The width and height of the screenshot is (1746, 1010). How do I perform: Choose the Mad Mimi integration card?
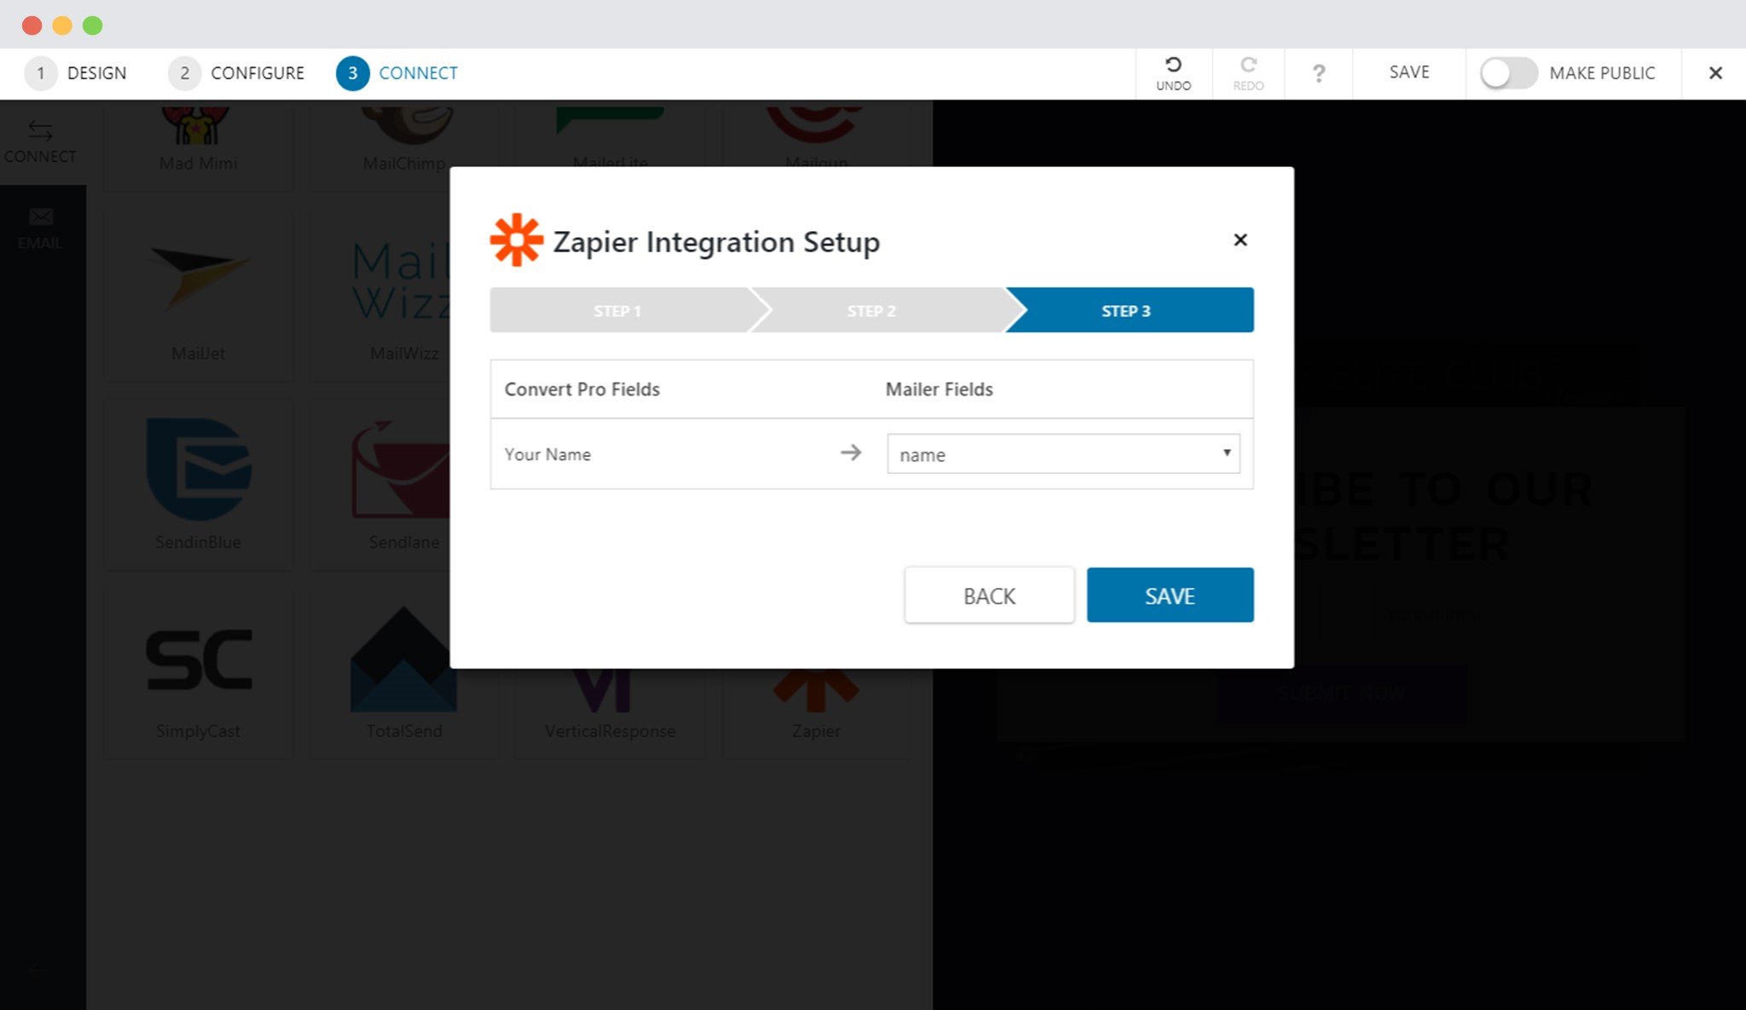[198, 145]
